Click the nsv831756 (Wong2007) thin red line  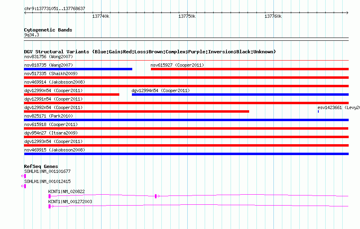[186, 60]
